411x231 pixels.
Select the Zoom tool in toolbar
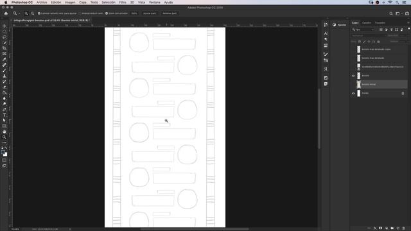click(4, 137)
